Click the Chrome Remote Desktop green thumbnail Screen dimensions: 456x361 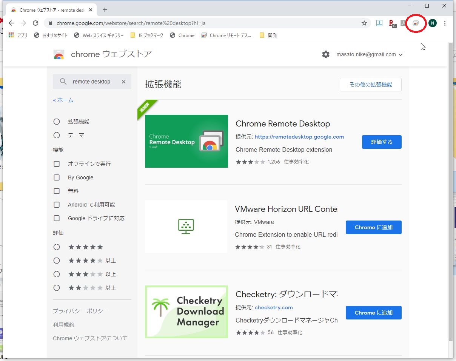186,141
